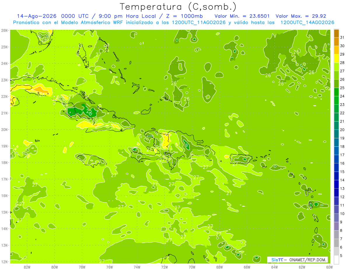Select the white swatch below 5
The width and height of the screenshot is (350, 271).
[336, 260]
